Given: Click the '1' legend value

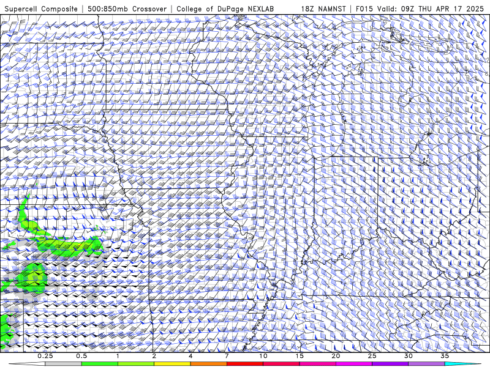Looking at the screenshot, I should [118, 356].
